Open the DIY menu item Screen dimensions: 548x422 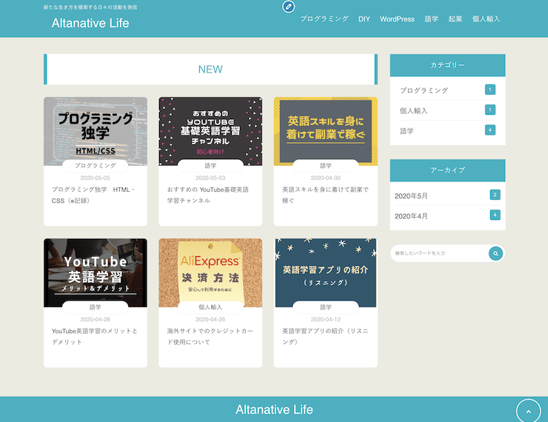click(x=364, y=19)
